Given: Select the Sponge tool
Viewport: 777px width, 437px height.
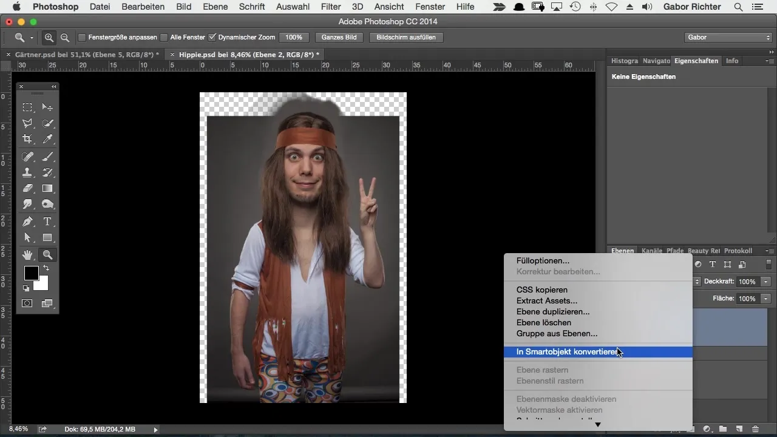Looking at the screenshot, I should coord(47,204).
